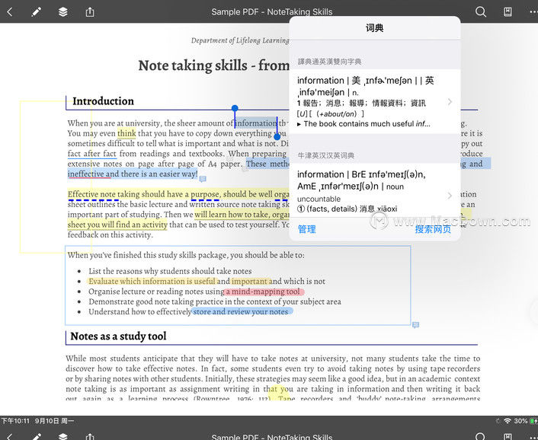Screen dimensions: 538x440
Task: Click the highlight 'Evaluate which information is useful'
Action: point(152,282)
